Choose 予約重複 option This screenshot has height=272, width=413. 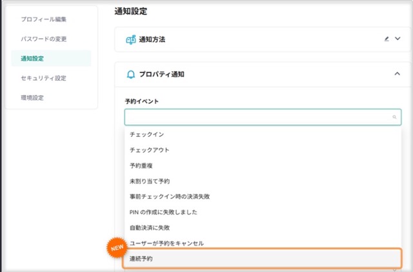263,165
